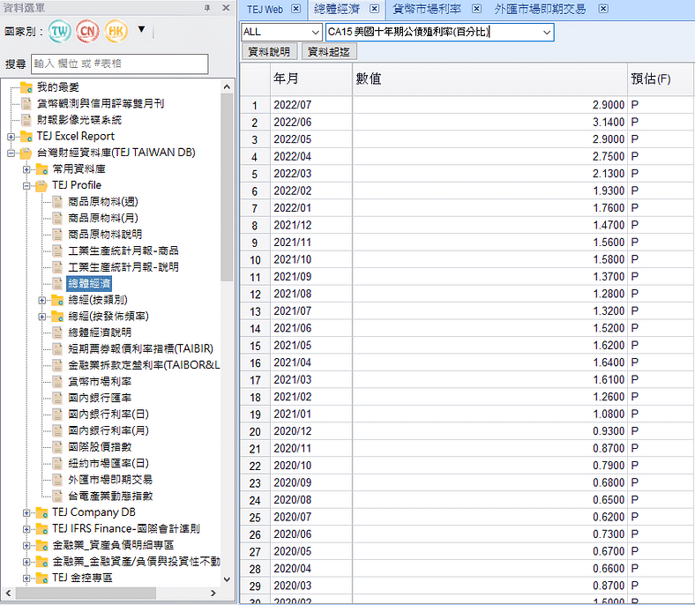Open the country list dropdown arrow

[141, 30]
